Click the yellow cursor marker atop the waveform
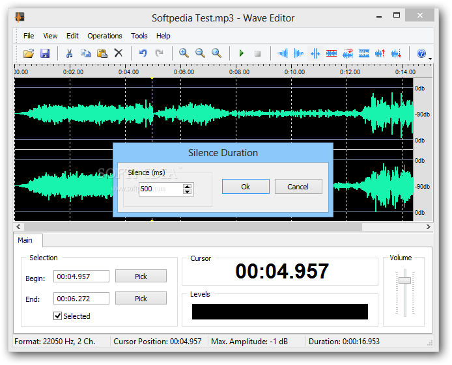452x365 pixels. [152, 78]
